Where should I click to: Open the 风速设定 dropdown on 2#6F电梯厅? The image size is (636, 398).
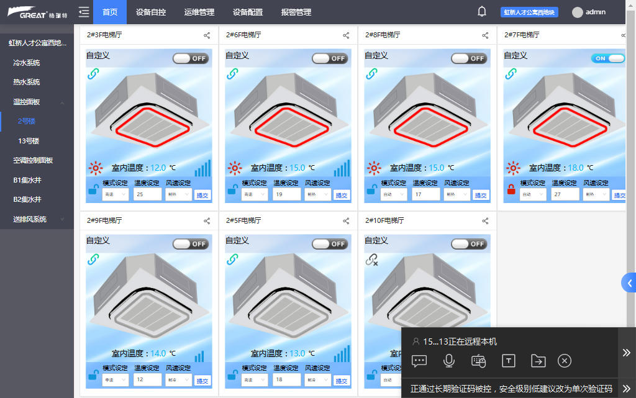click(x=318, y=194)
